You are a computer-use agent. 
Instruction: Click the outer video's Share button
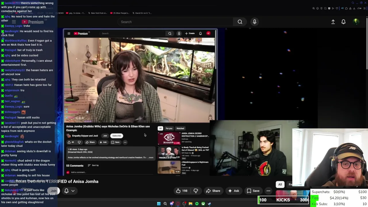point(213,191)
